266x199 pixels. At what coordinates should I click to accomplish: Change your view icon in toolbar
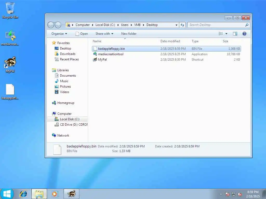[221, 34]
